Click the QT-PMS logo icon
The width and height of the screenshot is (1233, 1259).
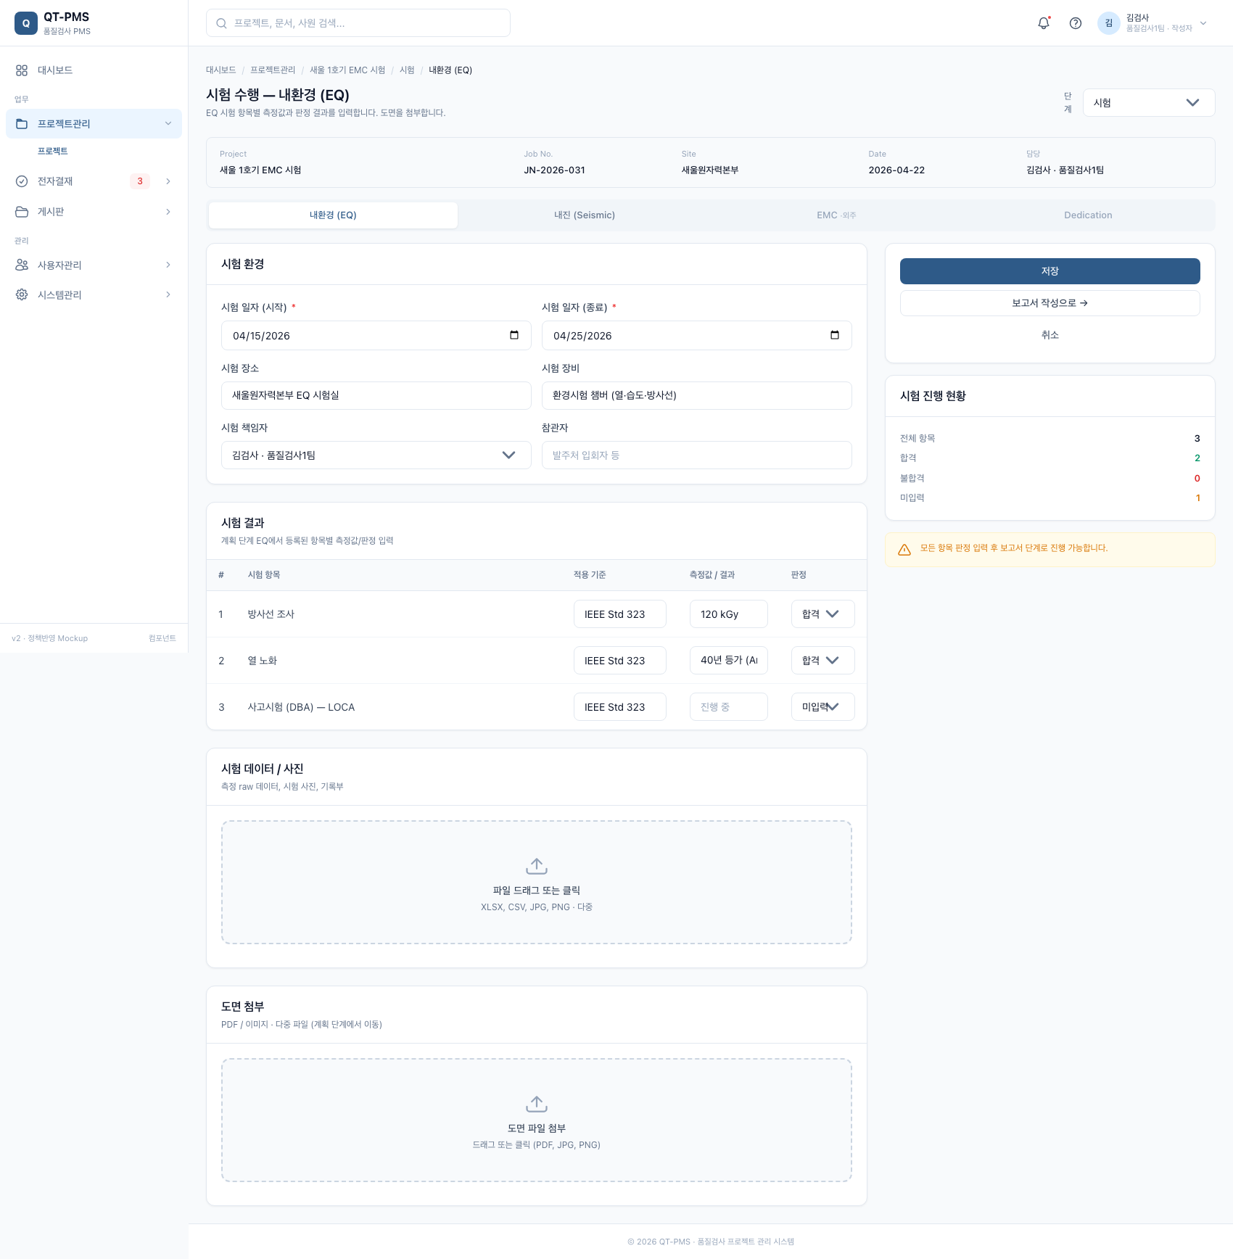click(x=26, y=23)
